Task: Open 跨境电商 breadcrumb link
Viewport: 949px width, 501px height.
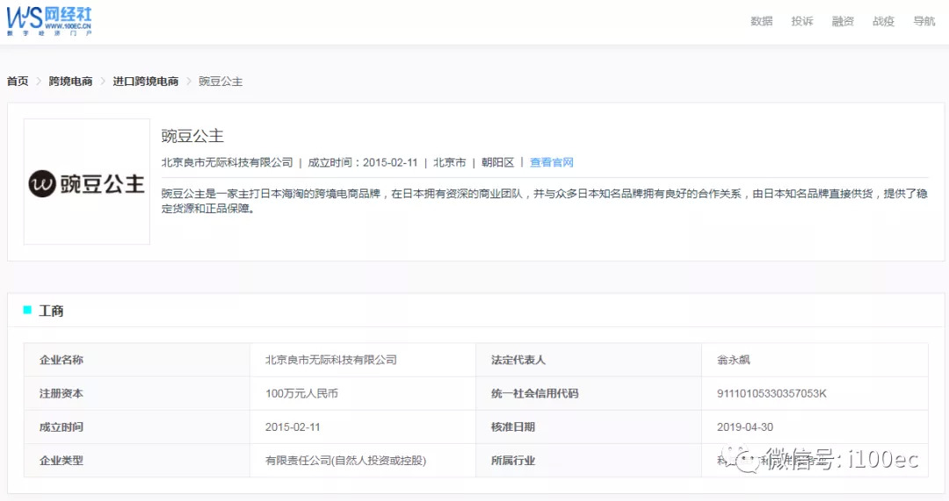Action: tap(71, 81)
